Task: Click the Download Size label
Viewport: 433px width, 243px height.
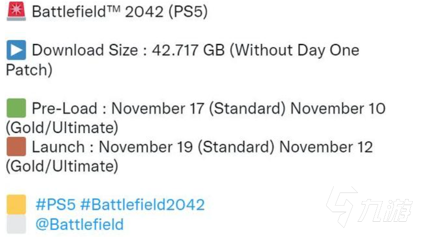Action: point(85,51)
